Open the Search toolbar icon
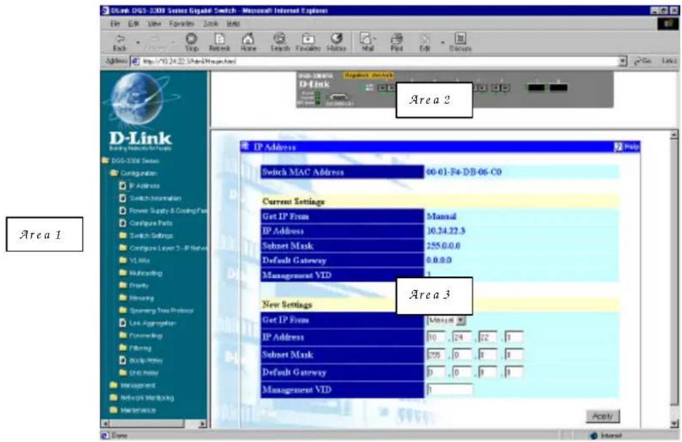This screenshot has width=682, height=442. (280, 43)
